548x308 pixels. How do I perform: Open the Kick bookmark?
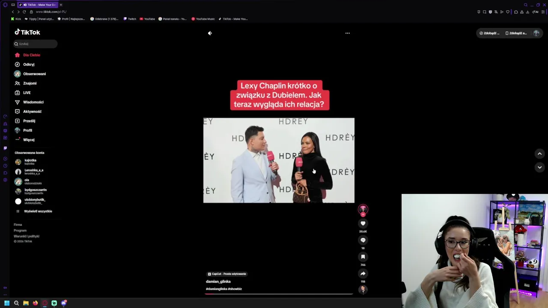coord(16,19)
